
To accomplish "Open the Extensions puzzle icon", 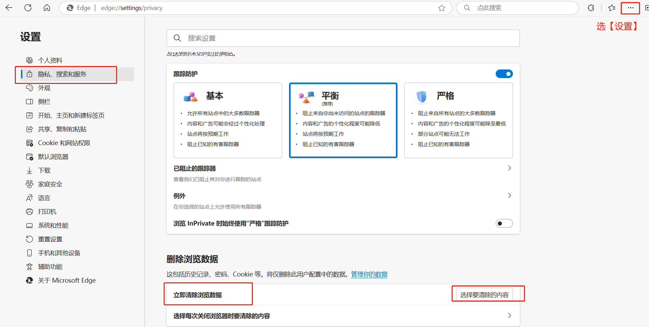I will (x=590, y=8).
